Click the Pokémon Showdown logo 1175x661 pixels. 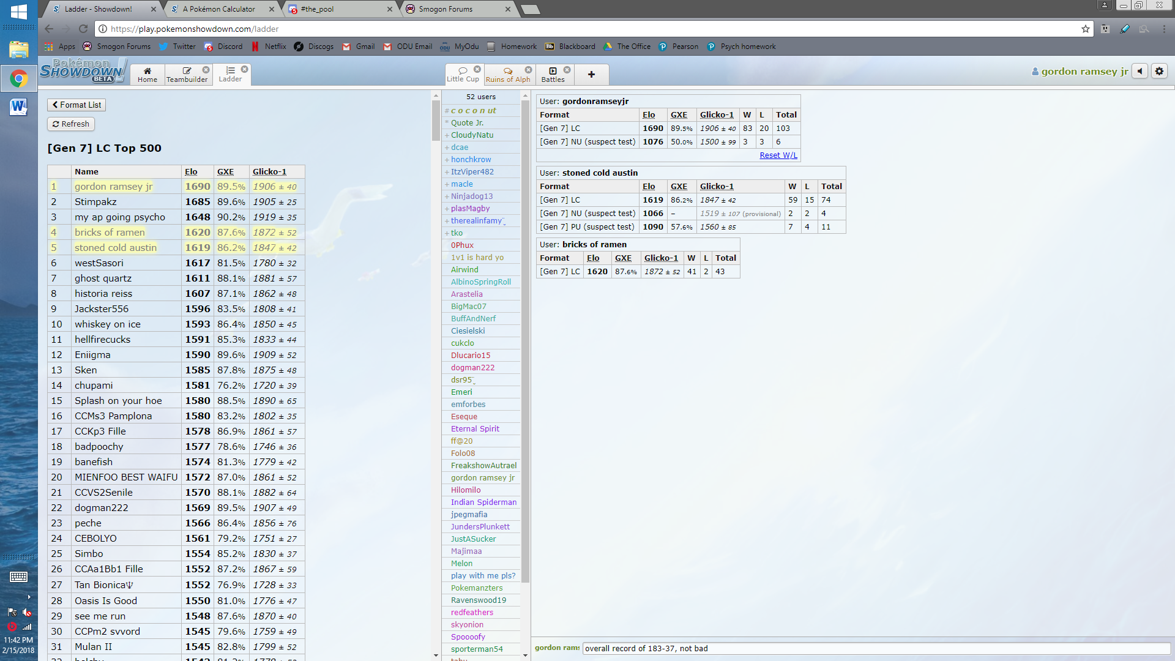[83, 71]
